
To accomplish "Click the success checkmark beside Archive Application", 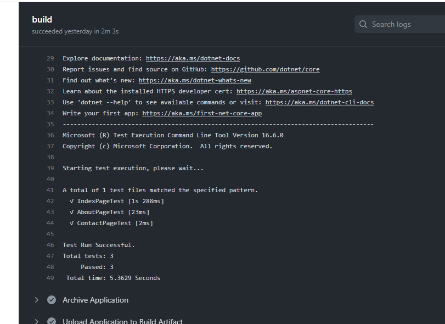I will pos(52,300).
